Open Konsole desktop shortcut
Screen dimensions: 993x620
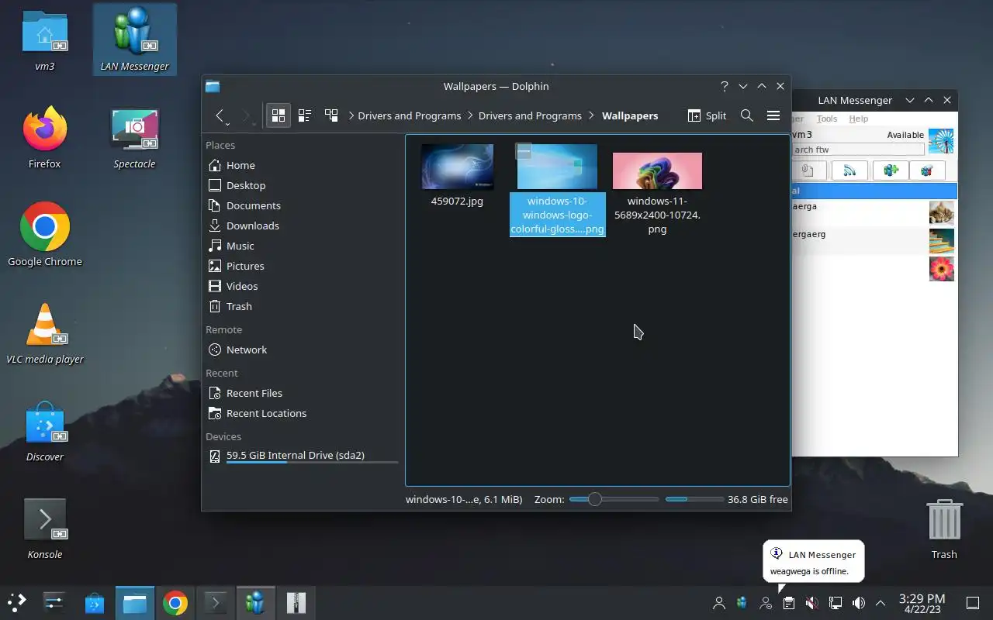pyautogui.click(x=45, y=529)
